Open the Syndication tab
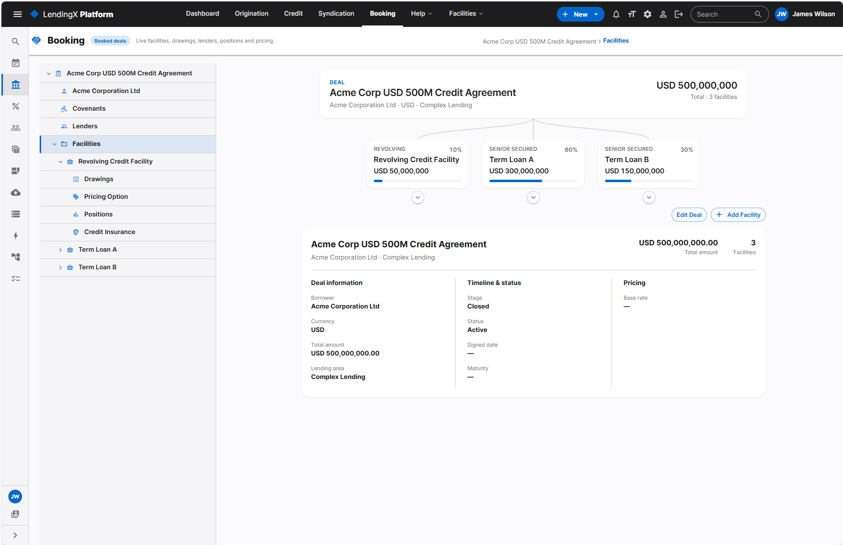Image resolution: width=843 pixels, height=545 pixels. (336, 14)
